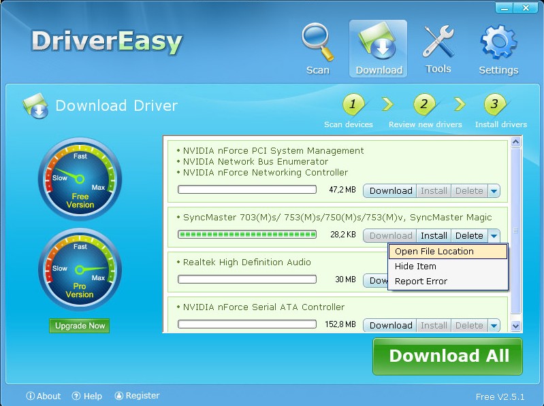Choose Open File Location menu item
Image resolution: width=544 pixels, height=406 pixels.
pos(447,251)
